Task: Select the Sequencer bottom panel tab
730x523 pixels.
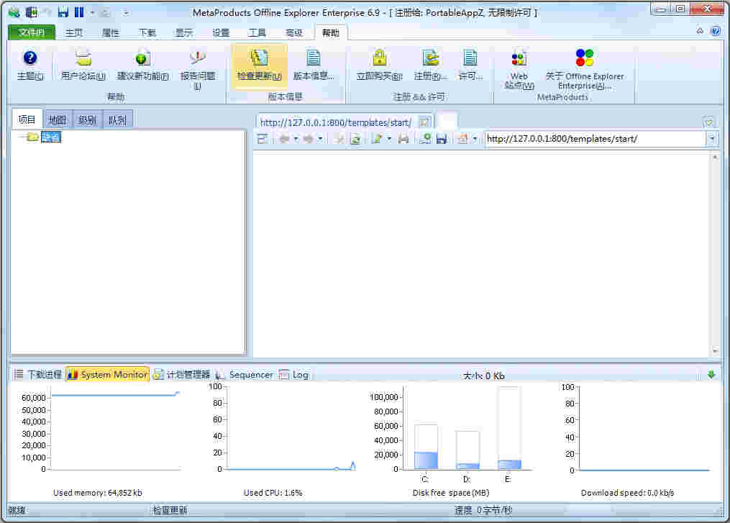Action: 245,375
